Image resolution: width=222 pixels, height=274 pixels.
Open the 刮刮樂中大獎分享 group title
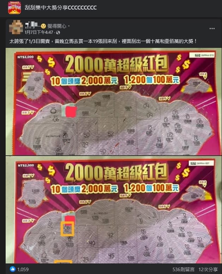coord(61,8)
